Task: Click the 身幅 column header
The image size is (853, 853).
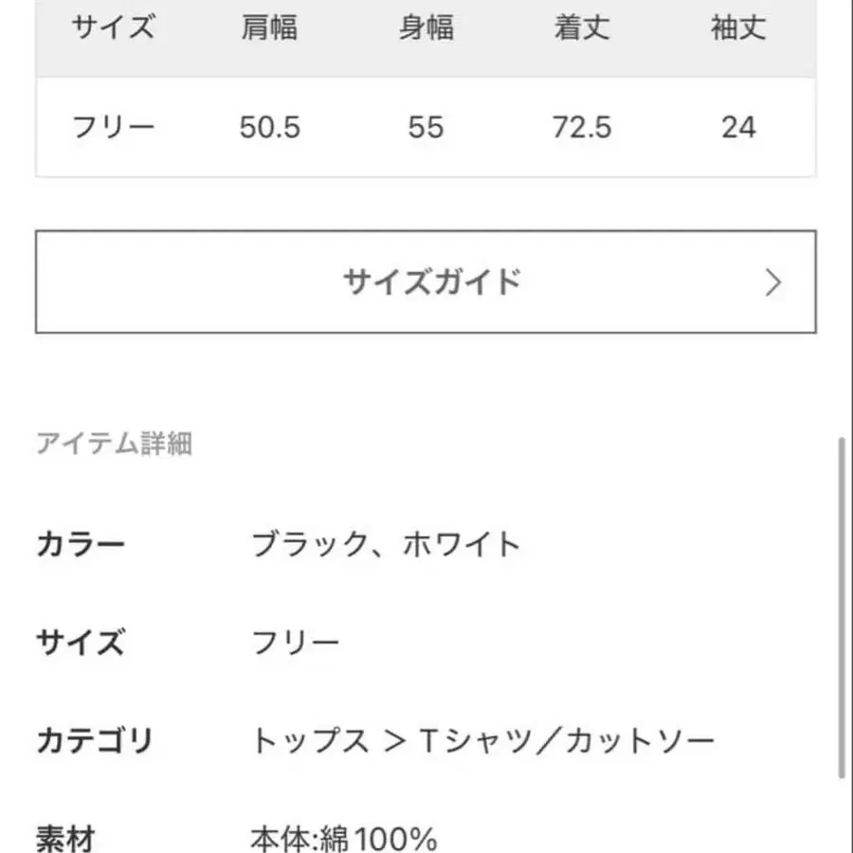Action: click(426, 28)
